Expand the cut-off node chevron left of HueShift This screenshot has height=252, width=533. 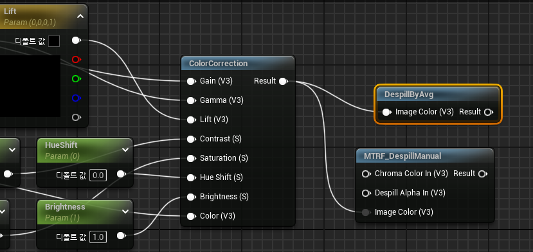tap(12, 150)
